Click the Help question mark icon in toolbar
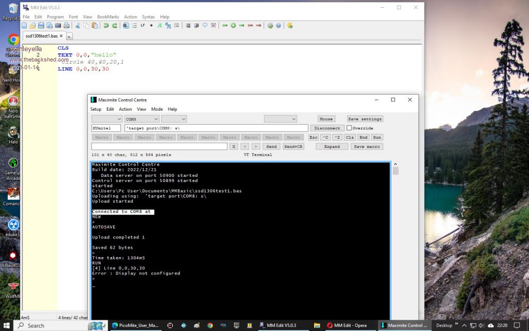529x331 pixels. [278, 25]
